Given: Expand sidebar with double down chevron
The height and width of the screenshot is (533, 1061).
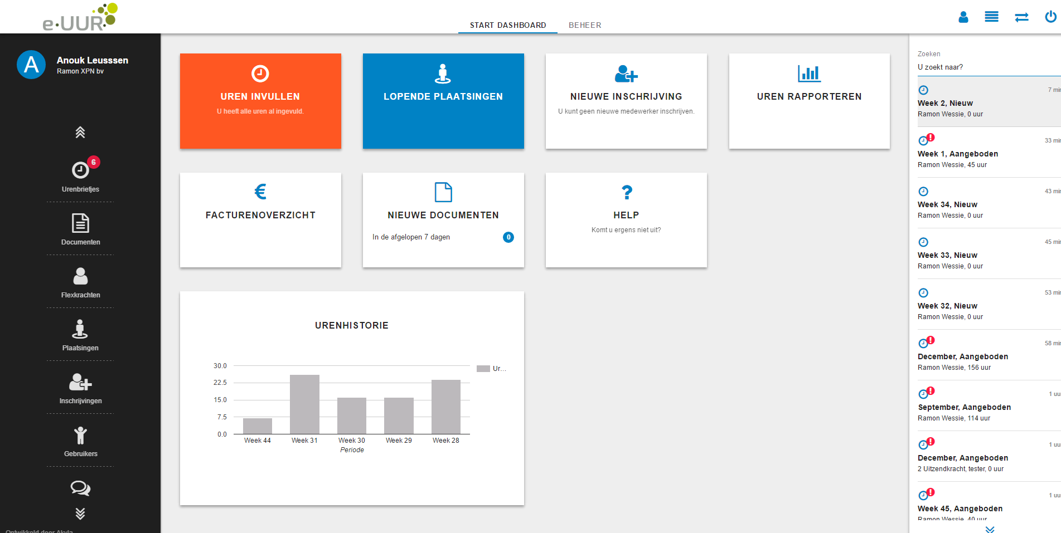Looking at the screenshot, I should 80,514.
